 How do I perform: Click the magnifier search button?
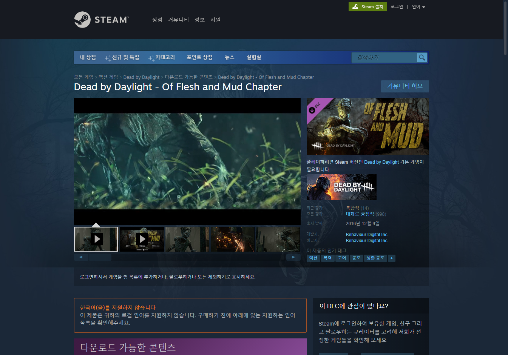point(422,57)
